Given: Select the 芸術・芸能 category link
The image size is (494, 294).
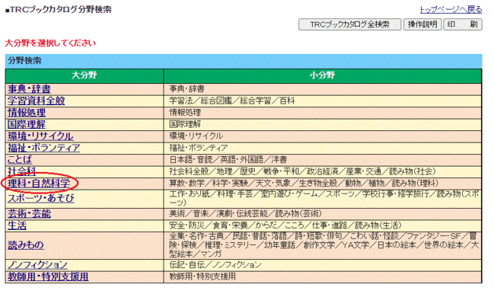Looking at the screenshot, I should point(29,214).
